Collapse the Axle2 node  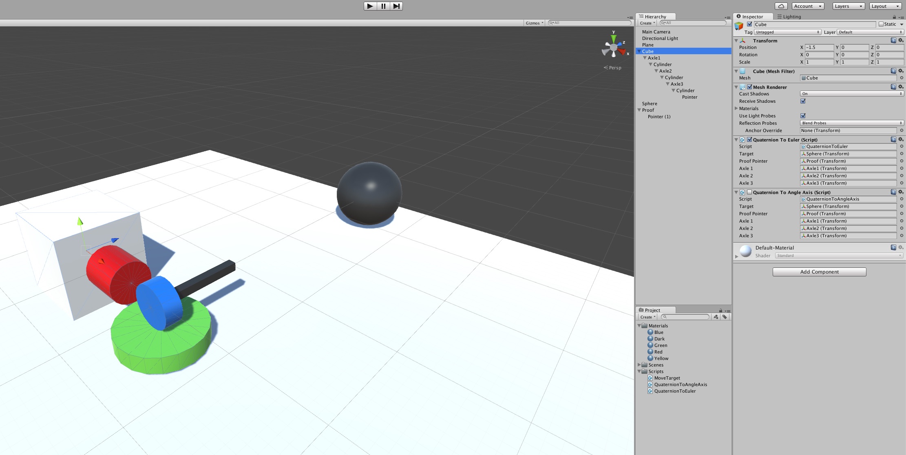pos(656,71)
